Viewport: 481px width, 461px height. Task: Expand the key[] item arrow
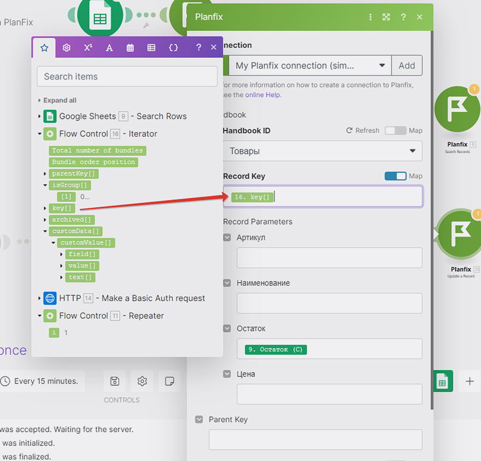click(45, 208)
